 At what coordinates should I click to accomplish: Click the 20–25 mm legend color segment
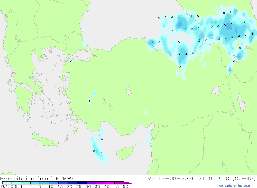pos(72,183)
